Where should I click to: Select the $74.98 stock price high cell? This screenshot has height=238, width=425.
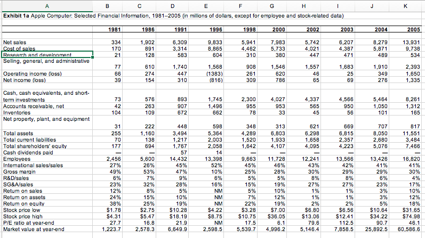click(405, 216)
